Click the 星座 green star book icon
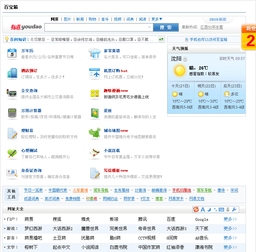 pyautogui.click(x=95, y=113)
